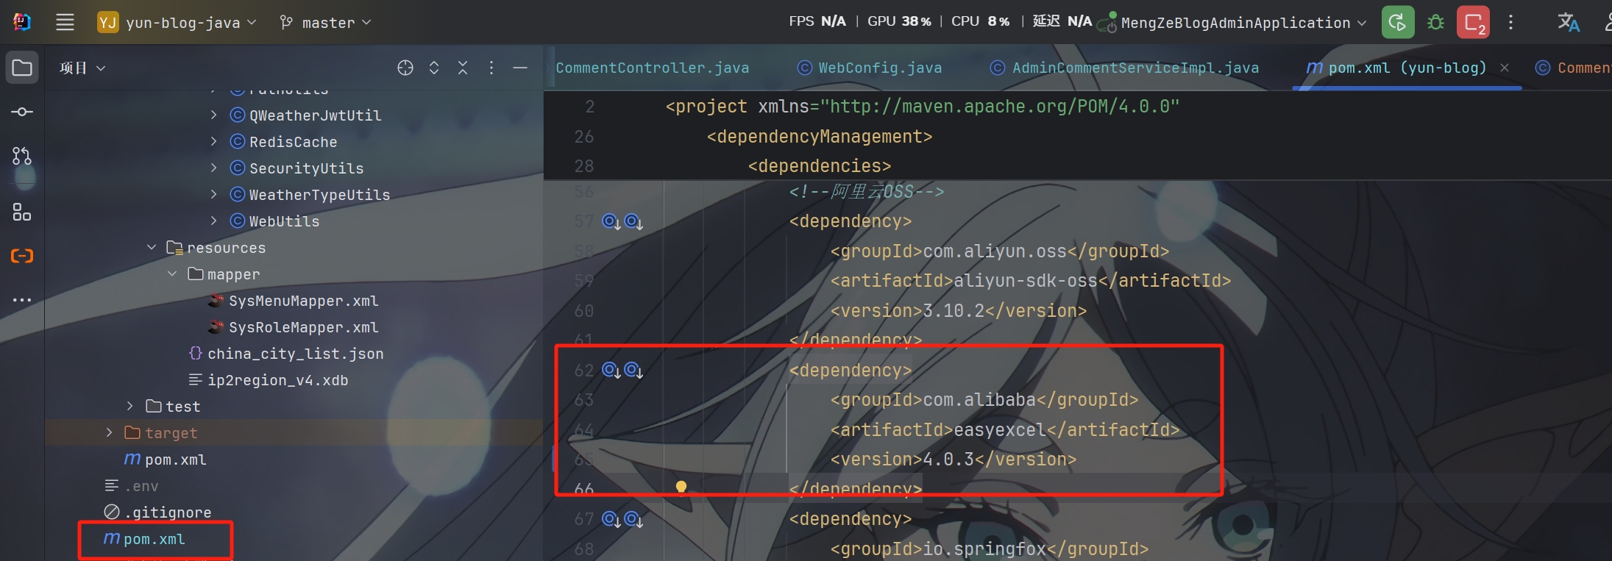Expand the target folder
Screen dimensions: 1612x561
pyautogui.click(x=110, y=432)
